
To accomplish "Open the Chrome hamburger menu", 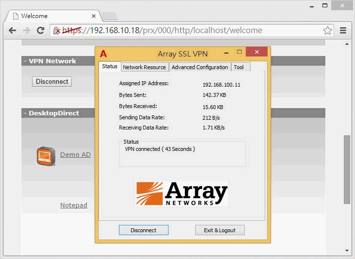I will 343,30.
